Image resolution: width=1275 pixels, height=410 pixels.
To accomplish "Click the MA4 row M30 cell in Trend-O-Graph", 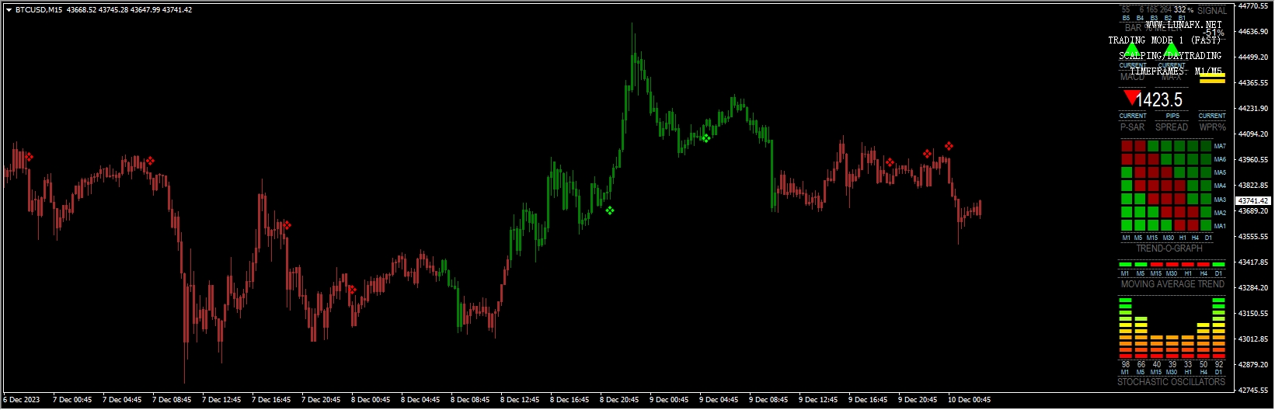I will 1166,186.
